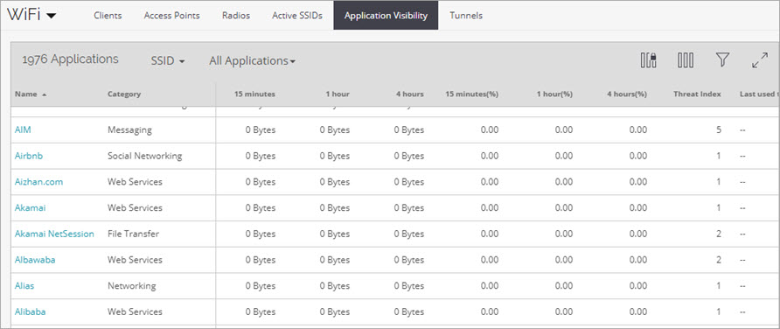Image resolution: width=780 pixels, height=329 pixels.
Task: Open the AIM application link
Action: click(x=23, y=129)
